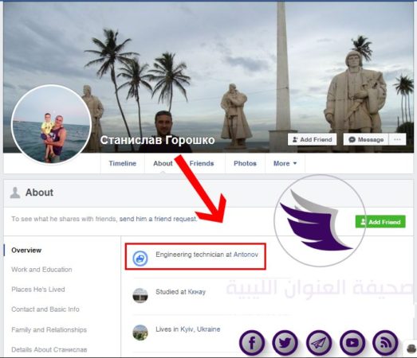Click the About section person icon
This screenshot has height=358, width=417.
(15, 193)
